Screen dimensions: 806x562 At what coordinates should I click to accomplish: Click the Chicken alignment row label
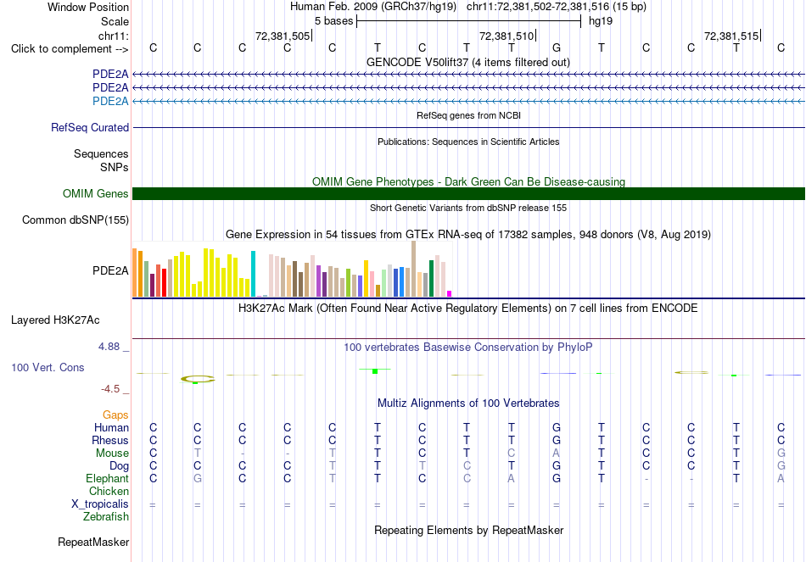click(109, 491)
